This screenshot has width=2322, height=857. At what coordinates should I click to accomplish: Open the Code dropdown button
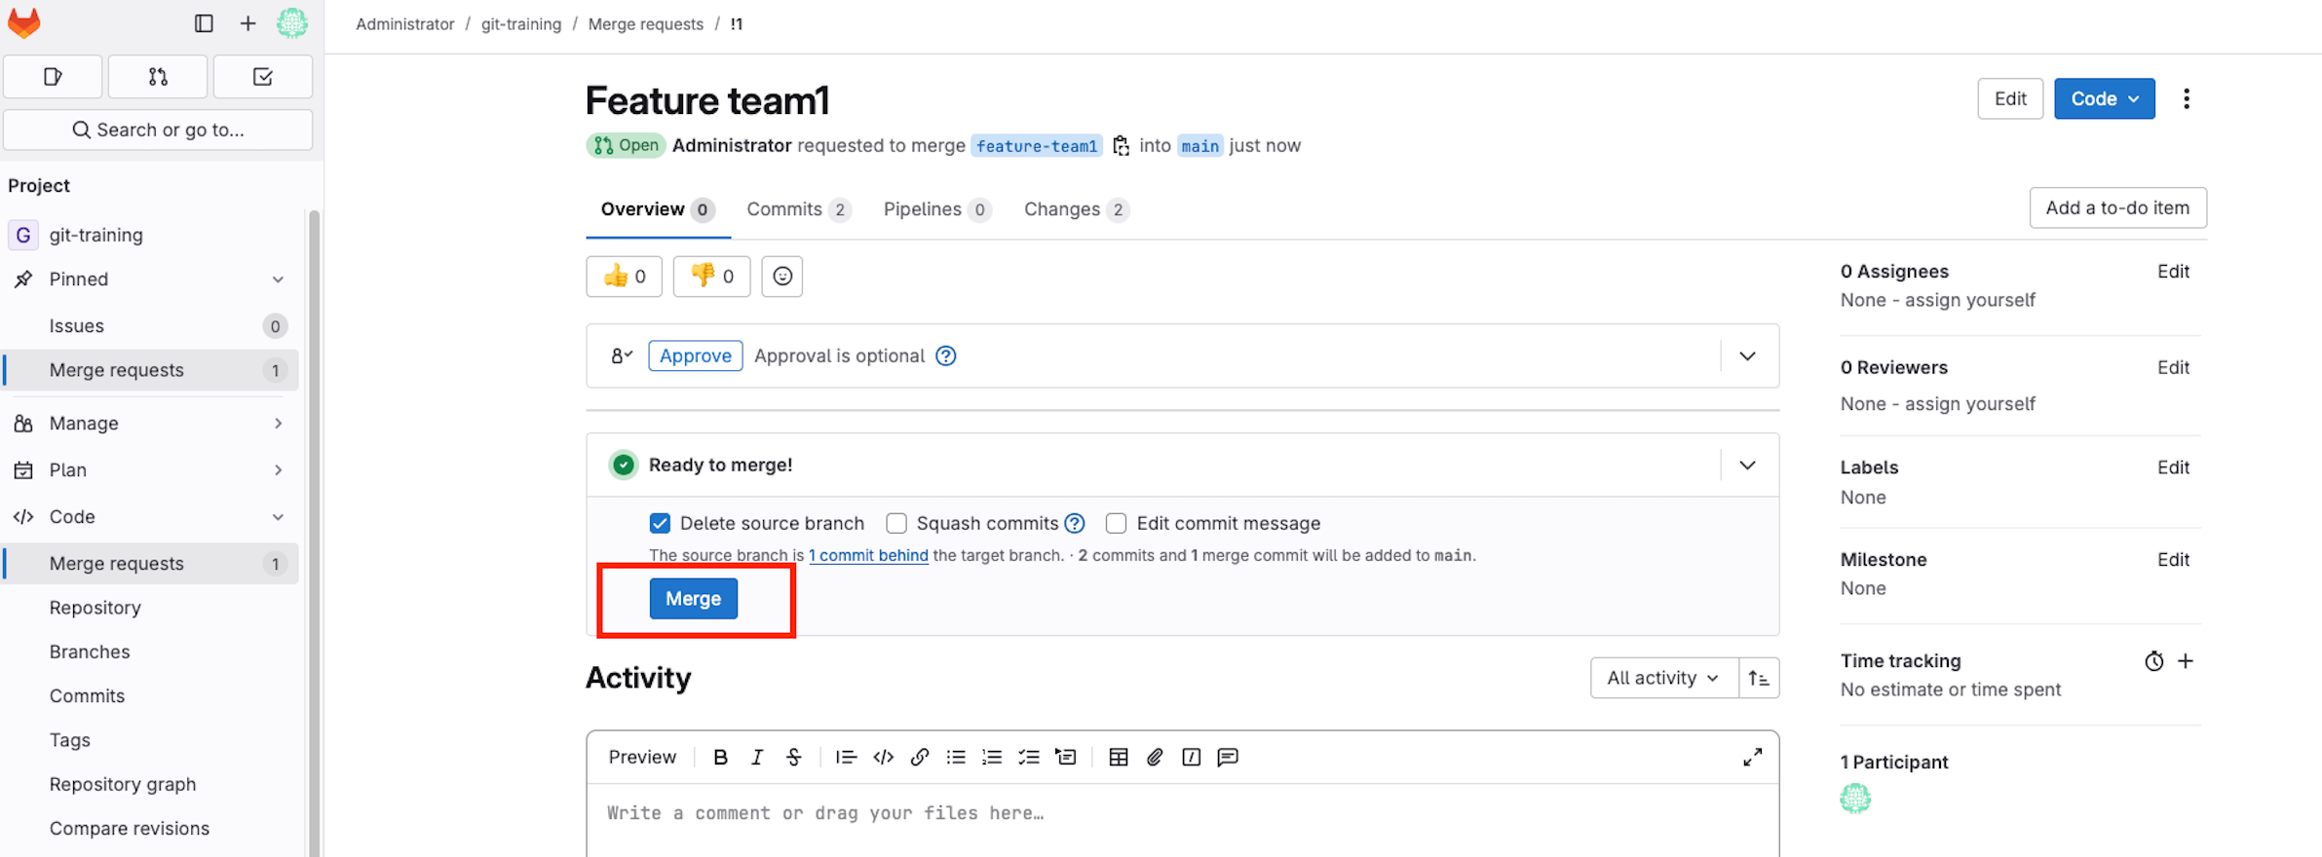[x=2104, y=99]
